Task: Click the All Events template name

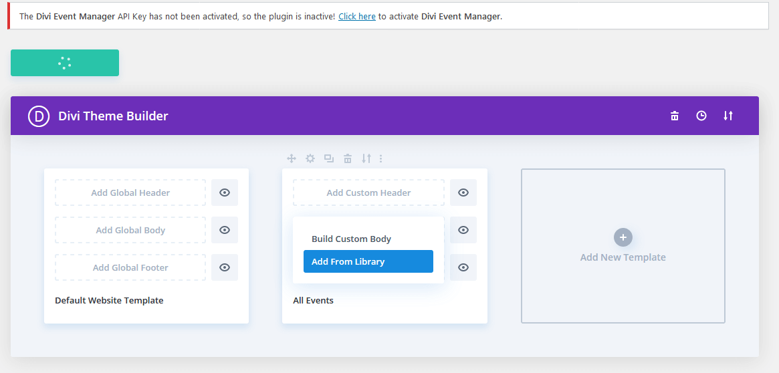Action: (x=313, y=300)
